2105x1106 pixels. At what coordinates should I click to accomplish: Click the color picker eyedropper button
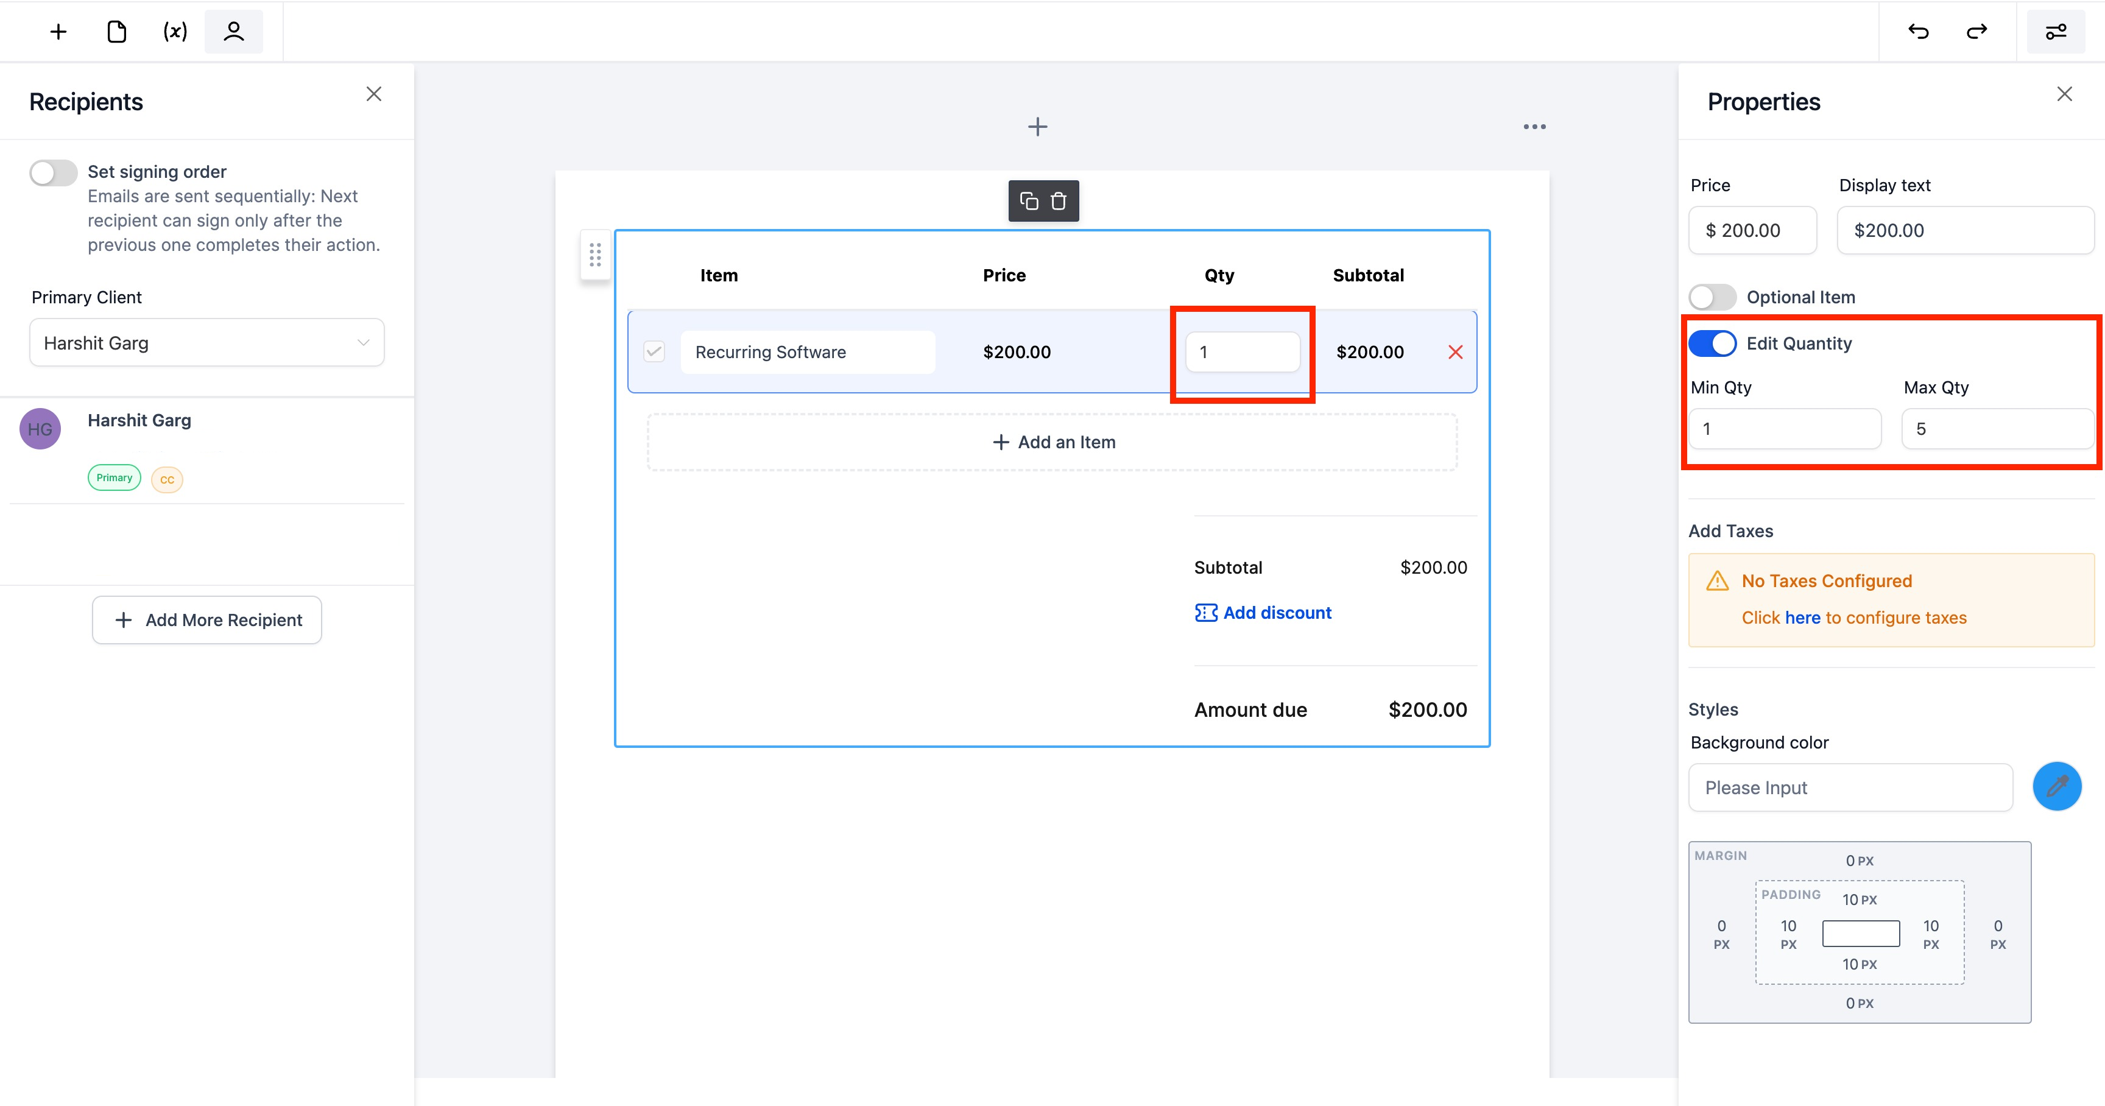click(2057, 787)
